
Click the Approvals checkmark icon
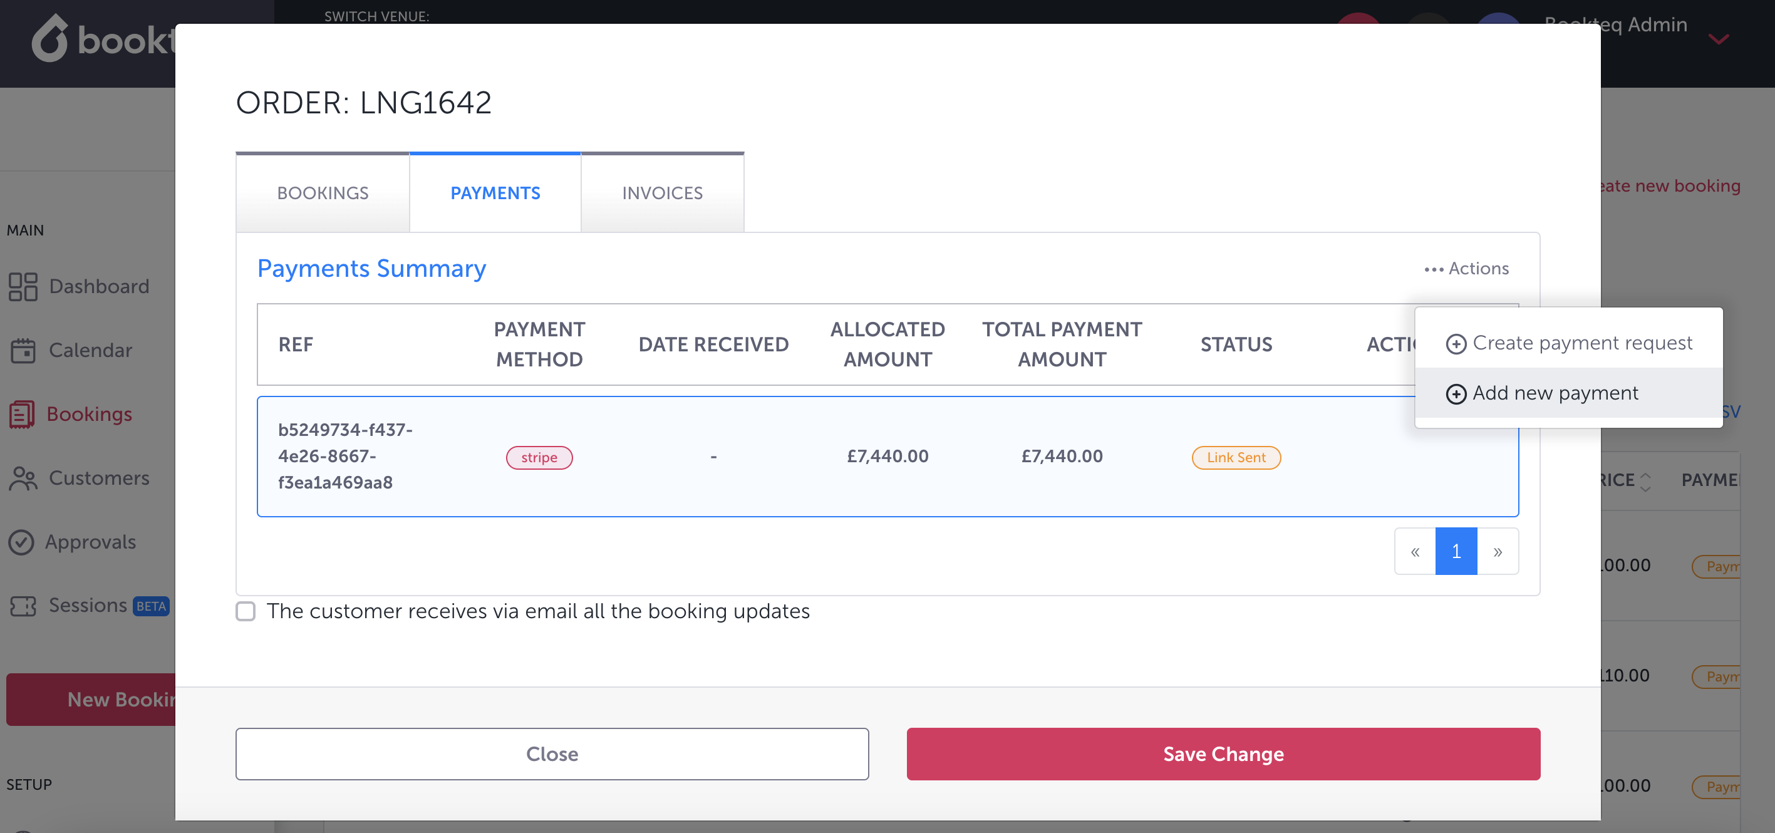click(21, 542)
